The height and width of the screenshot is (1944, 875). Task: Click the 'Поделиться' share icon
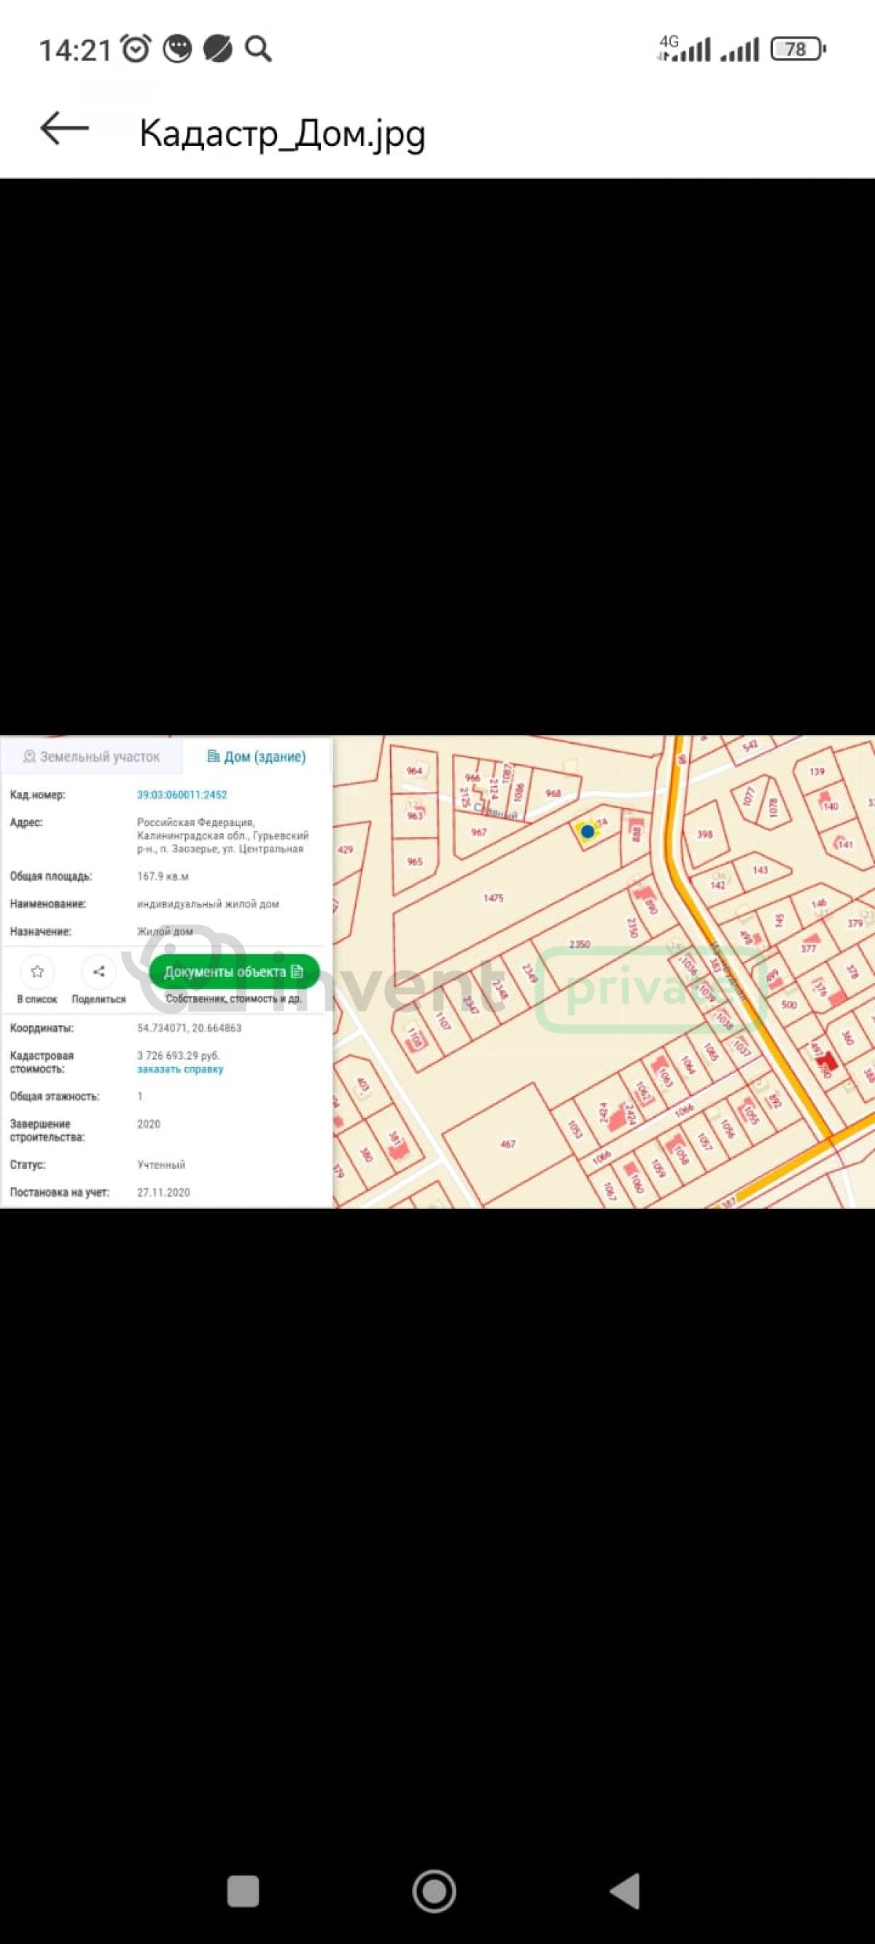98,971
